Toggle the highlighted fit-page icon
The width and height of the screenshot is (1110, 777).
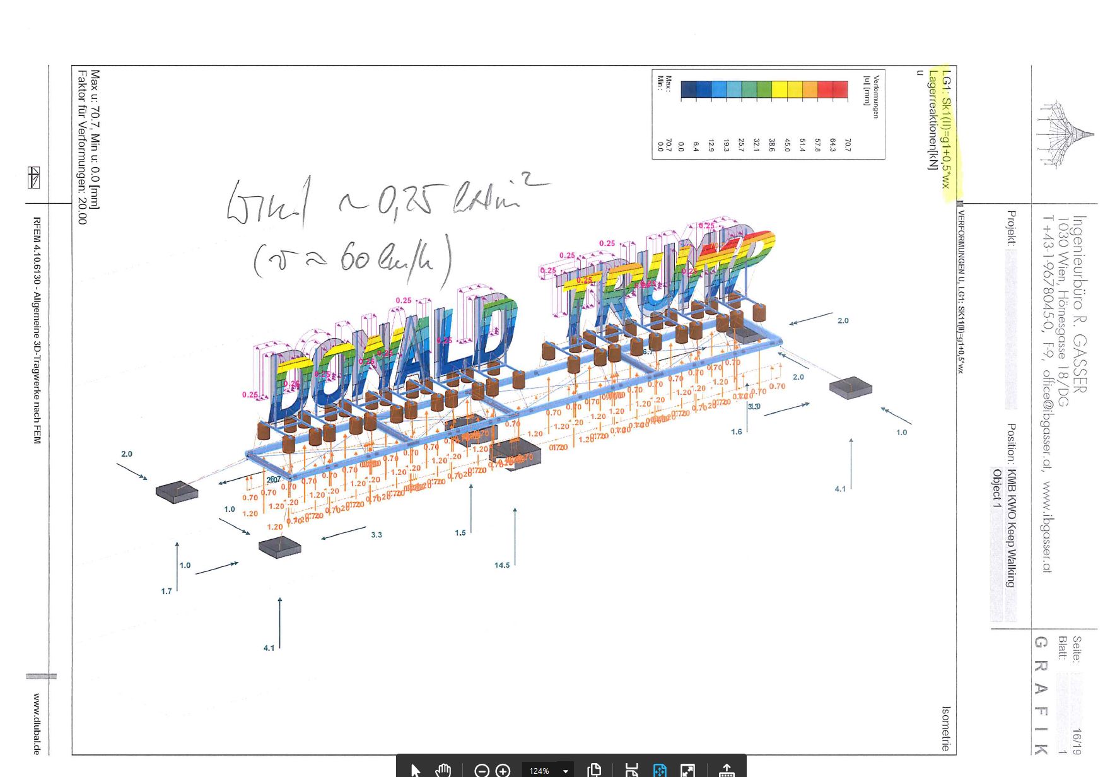coord(660,770)
